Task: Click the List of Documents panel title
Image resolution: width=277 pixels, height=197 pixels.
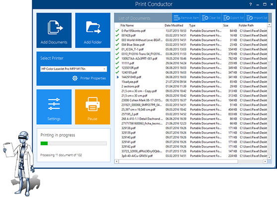Action: tap(134, 18)
